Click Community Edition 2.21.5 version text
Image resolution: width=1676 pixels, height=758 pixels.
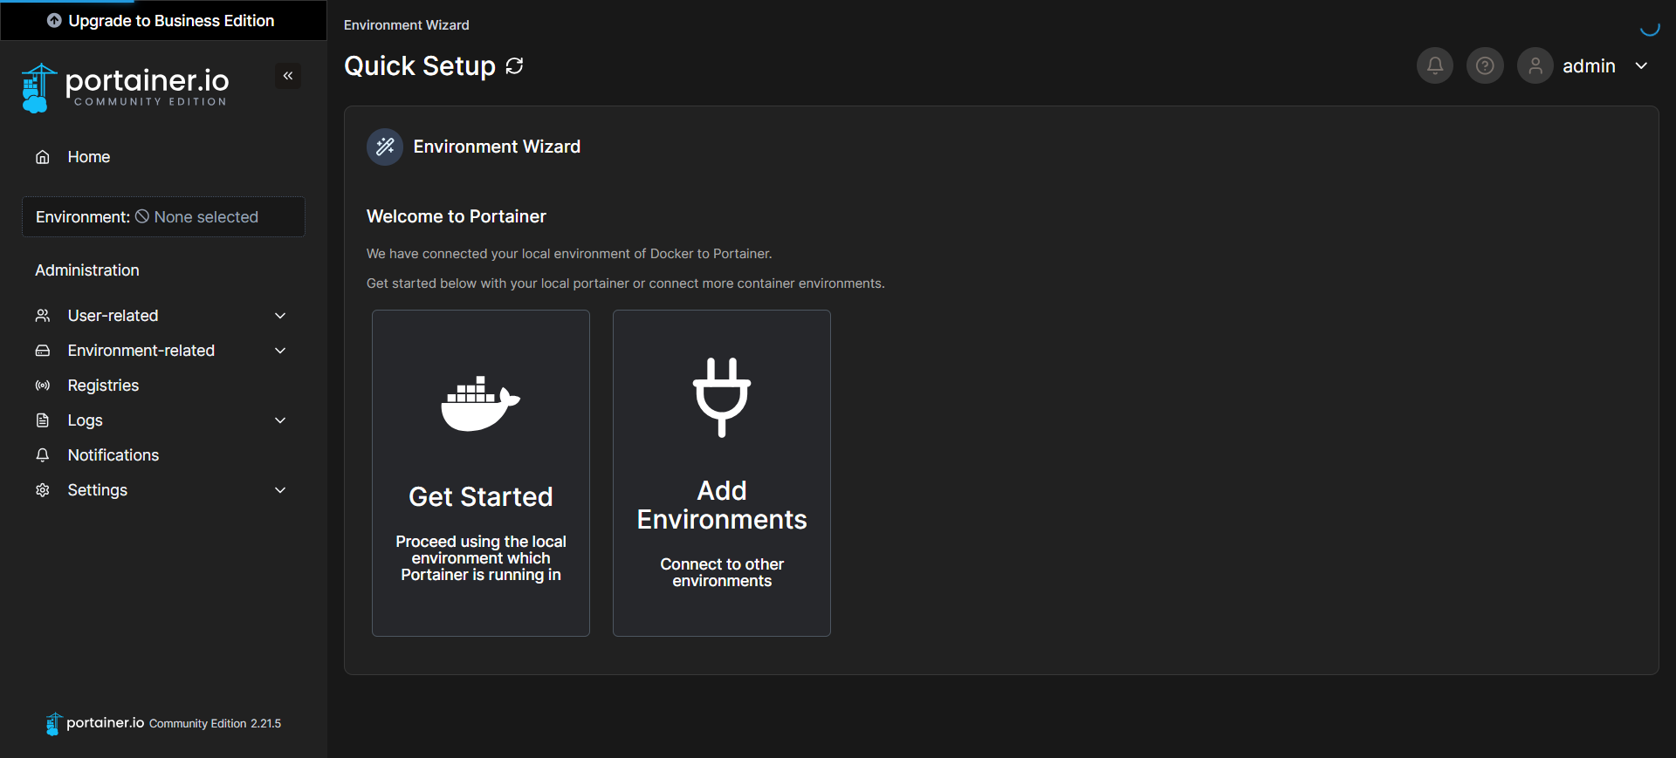(215, 724)
